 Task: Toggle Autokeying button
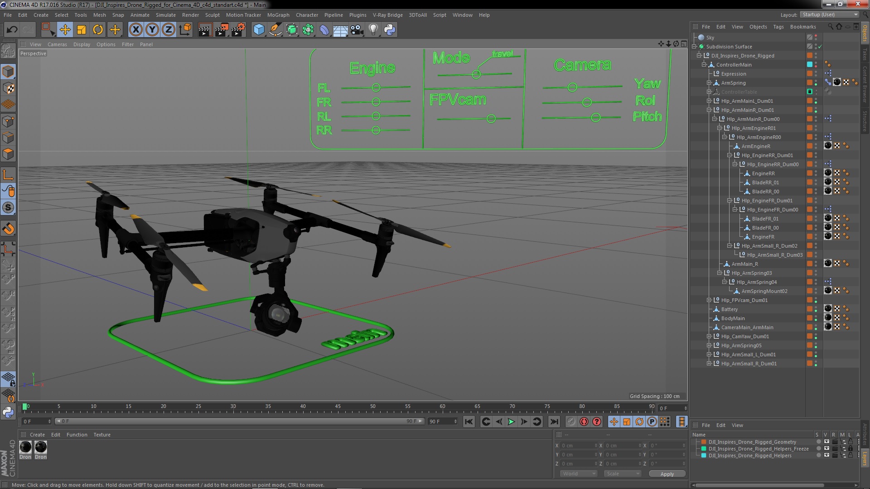(584, 422)
